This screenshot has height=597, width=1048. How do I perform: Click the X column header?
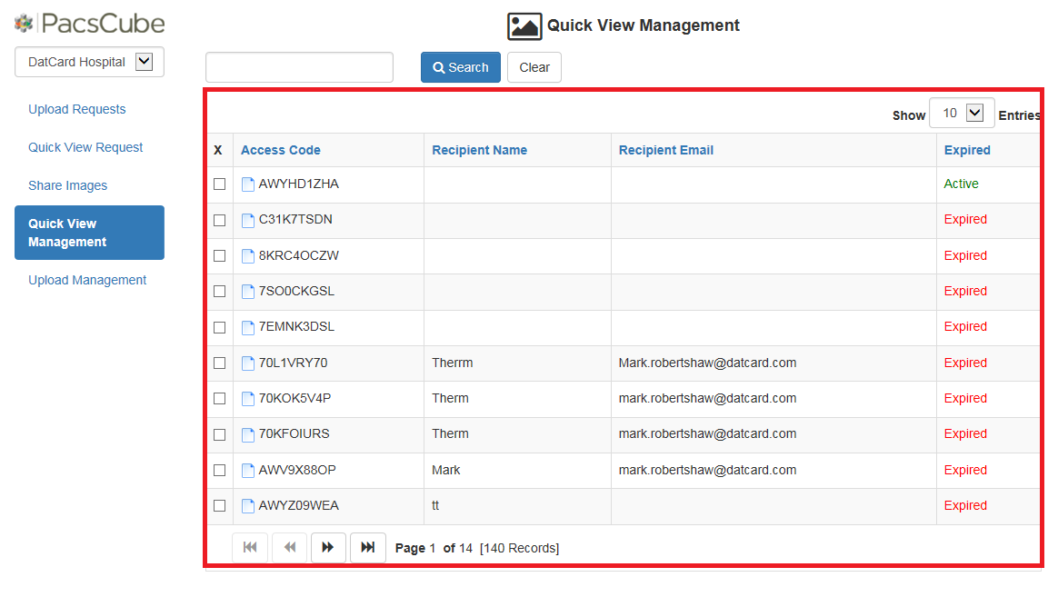pyautogui.click(x=218, y=151)
